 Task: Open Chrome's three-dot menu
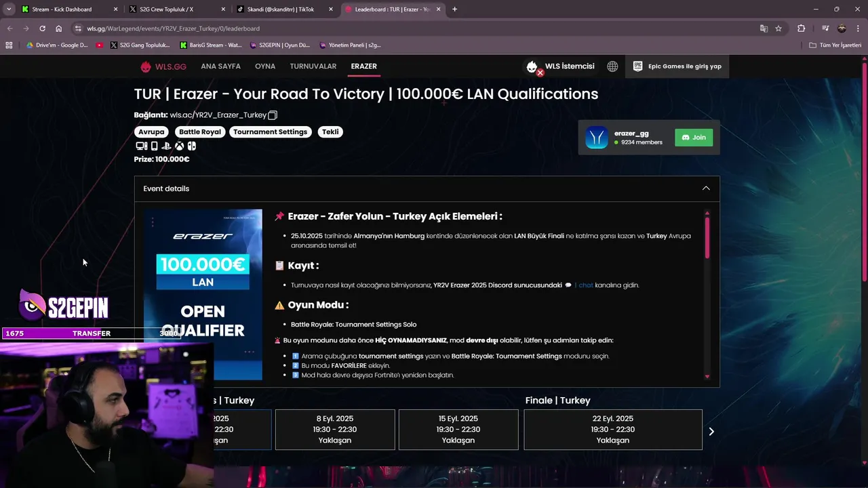coord(858,28)
